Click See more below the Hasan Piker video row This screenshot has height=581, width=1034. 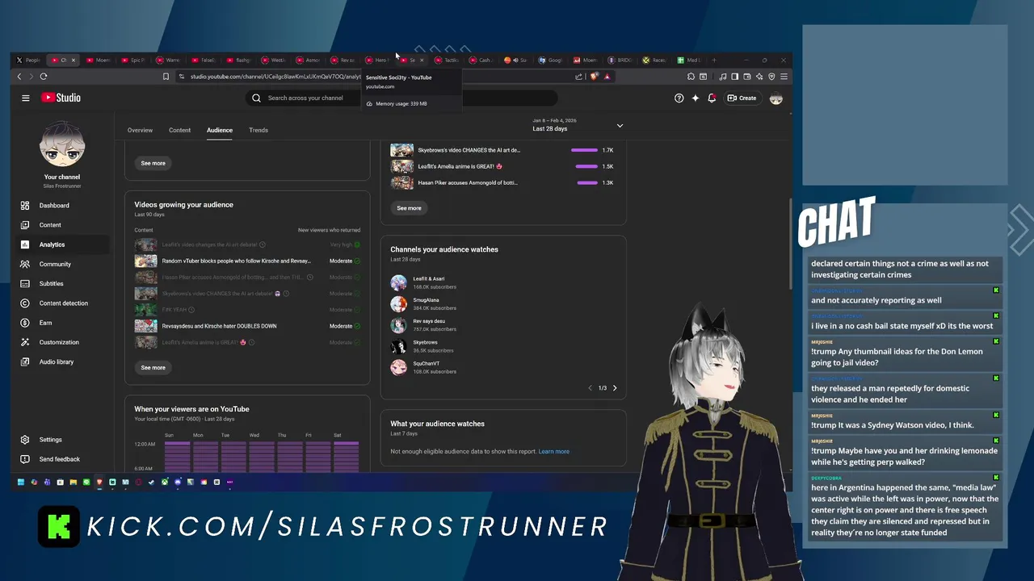point(409,208)
